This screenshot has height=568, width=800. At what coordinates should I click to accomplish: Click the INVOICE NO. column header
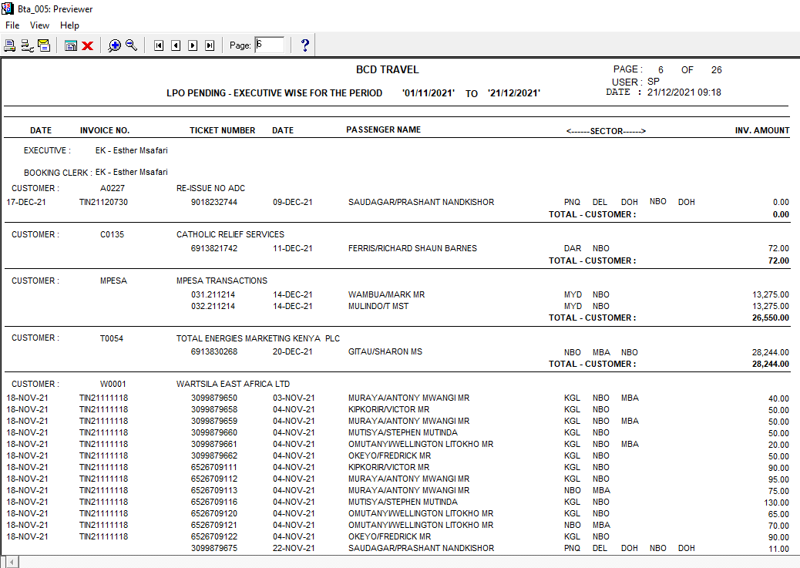(x=105, y=130)
